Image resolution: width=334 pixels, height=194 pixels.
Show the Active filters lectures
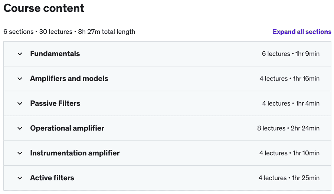(x=52, y=178)
